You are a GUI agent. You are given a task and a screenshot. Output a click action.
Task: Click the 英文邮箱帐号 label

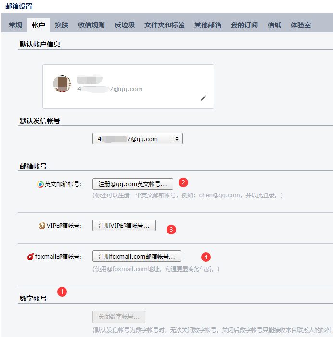63,184
